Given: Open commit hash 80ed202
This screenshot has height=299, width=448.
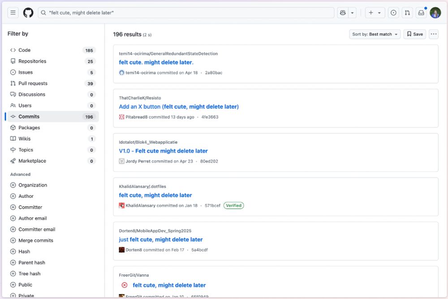Looking at the screenshot, I should [x=209, y=161].
